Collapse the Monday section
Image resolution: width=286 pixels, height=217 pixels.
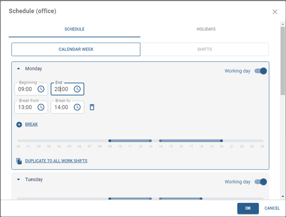(19, 69)
